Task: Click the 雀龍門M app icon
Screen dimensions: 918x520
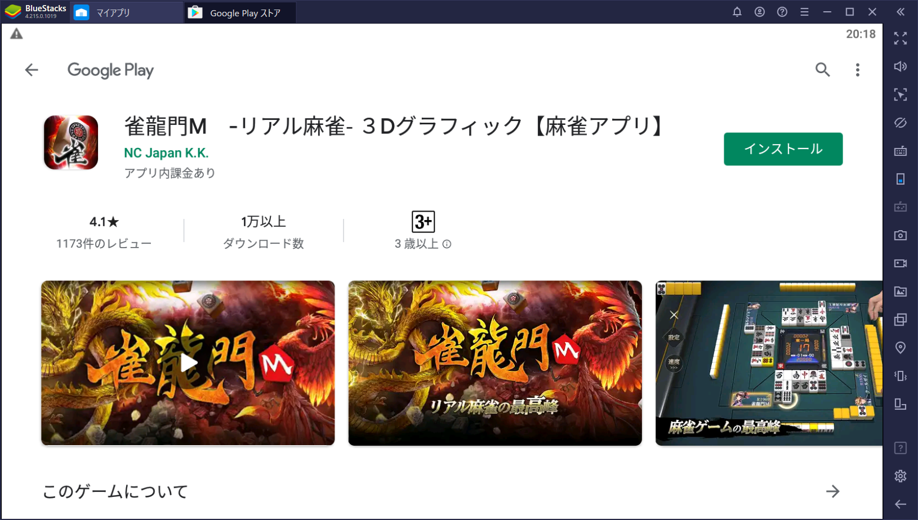Action: [71, 142]
